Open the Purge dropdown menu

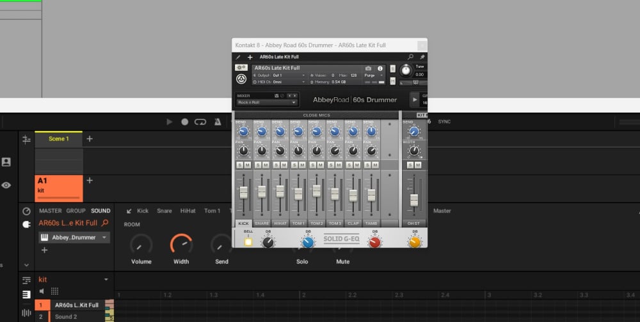(x=374, y=75)
